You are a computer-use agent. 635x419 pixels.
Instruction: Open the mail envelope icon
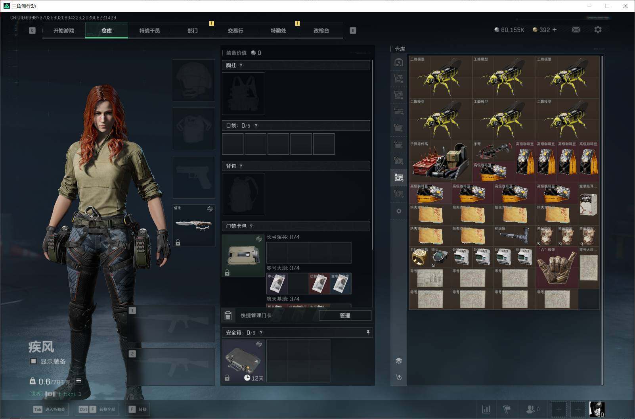pos(576,30)
